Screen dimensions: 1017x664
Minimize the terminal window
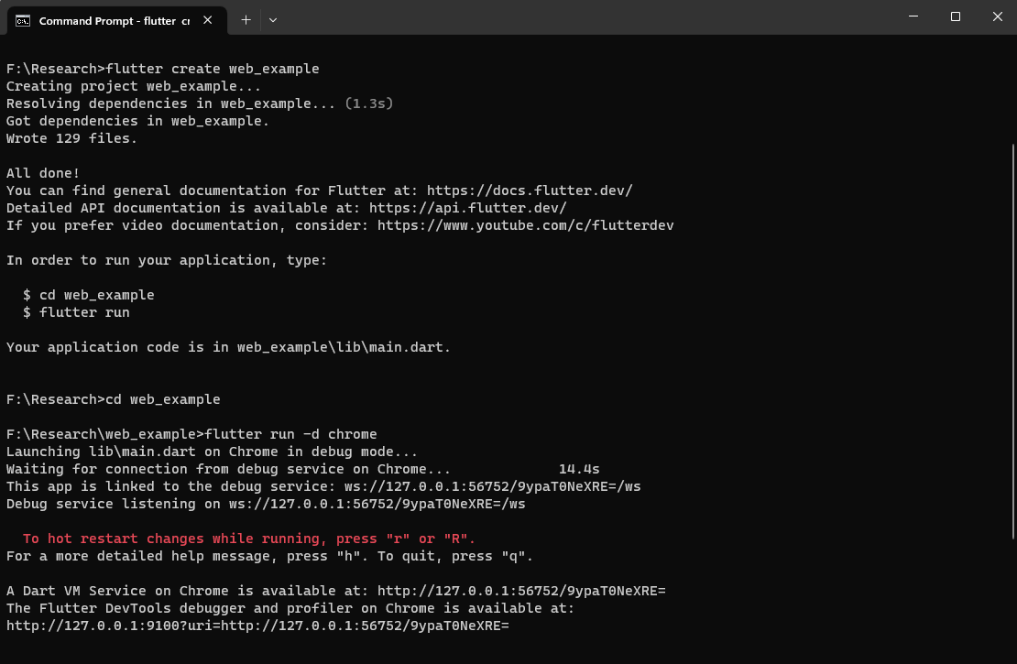[913, 16]
